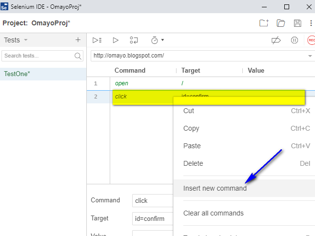Choose Copy from context menu
Image resolution: width=315 pixels, height=236 pixels.
tap(244, 128)
